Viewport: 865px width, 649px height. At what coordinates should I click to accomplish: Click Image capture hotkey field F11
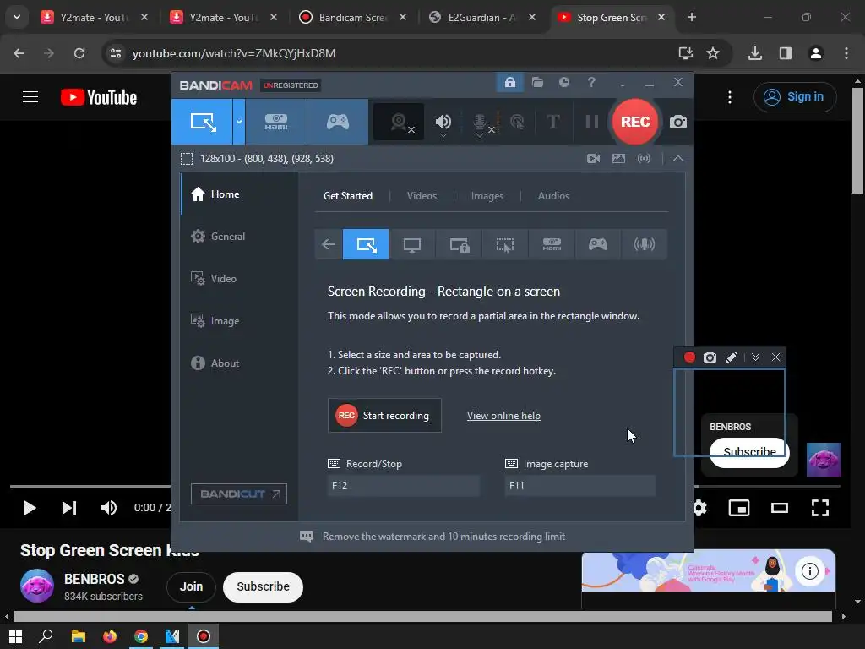tap(579, 486)
